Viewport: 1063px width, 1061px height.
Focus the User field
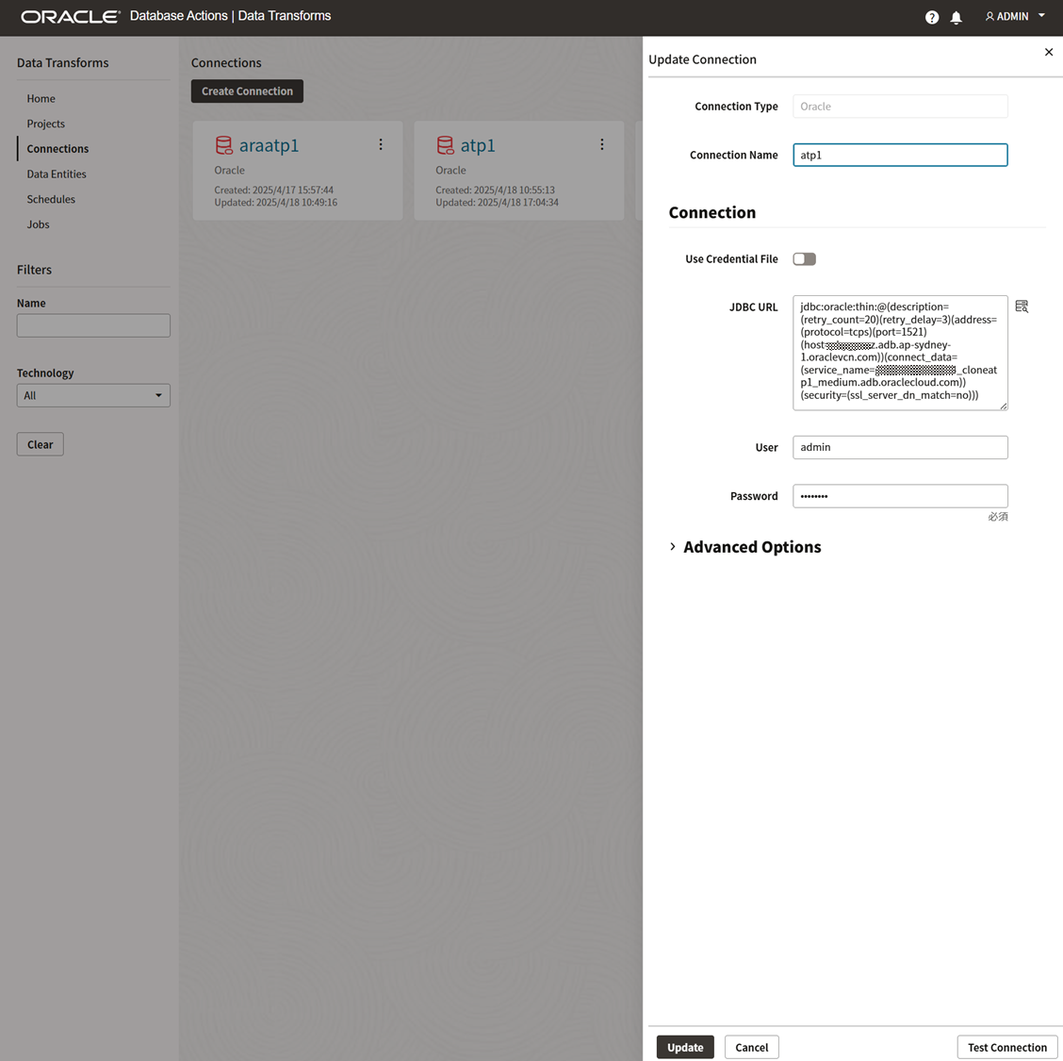coord(900,447)
